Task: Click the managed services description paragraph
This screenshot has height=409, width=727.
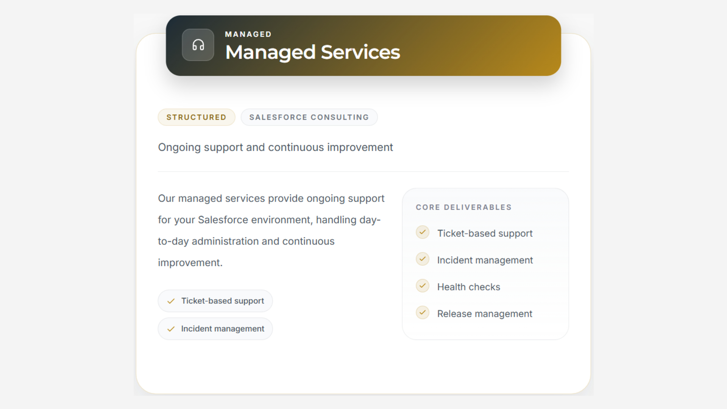Action: (271, 230)
